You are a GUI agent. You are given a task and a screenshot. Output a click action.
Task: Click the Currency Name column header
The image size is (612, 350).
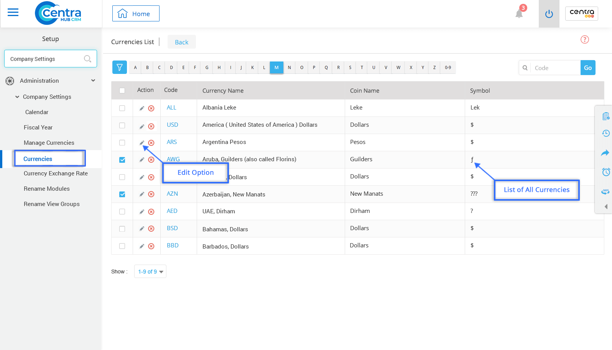(223, 91)
